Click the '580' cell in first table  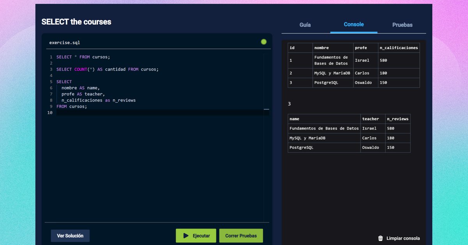tap(399, 60)
